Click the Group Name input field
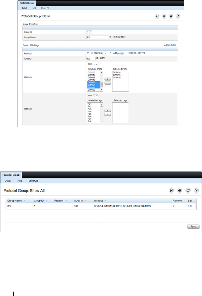This screenshot has width=202, height=296. pyautogui.click(x=97, y=37)
